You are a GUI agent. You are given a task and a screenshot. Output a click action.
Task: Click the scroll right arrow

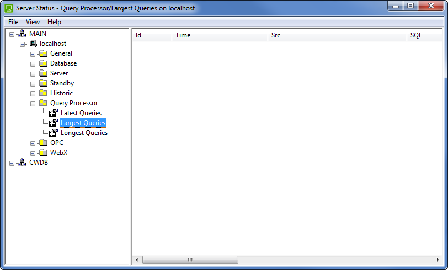(438, 260)
